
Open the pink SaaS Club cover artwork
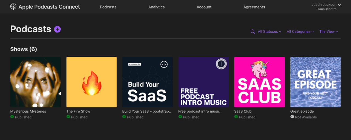coord(259,82)
